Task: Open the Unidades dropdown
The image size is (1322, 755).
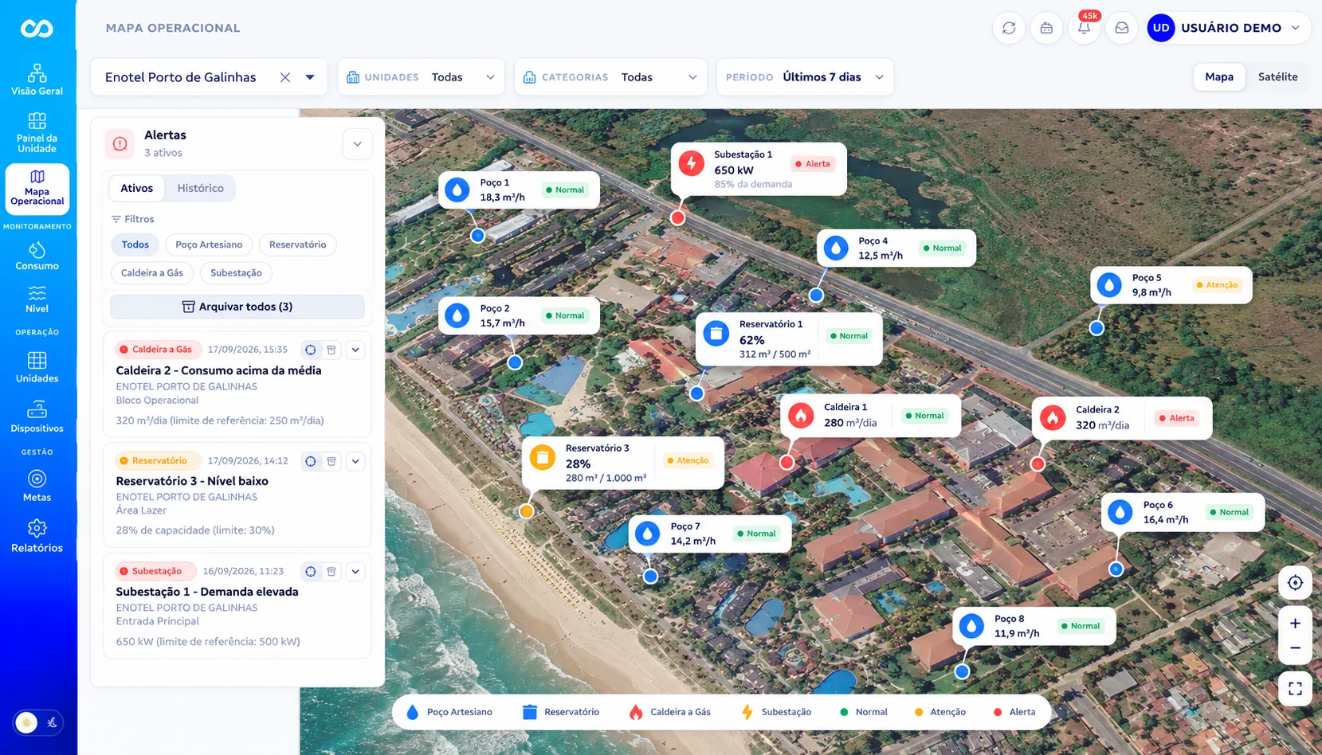Action: [x=421, y=77]
